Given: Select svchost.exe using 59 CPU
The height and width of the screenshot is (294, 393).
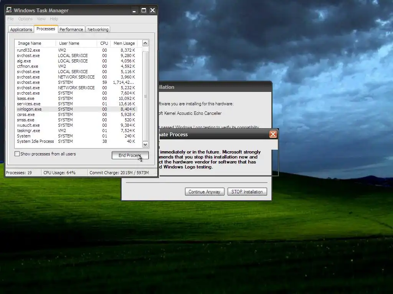Looking at the screenshot, I should click(76, 83).
